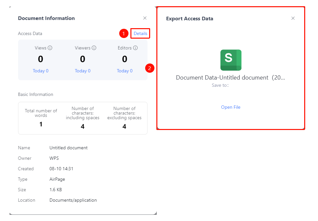Image resolution: width=318 pixels, height=221 pixels.
Task: Click the 'Owner' field label
Action: coord(25,158)
